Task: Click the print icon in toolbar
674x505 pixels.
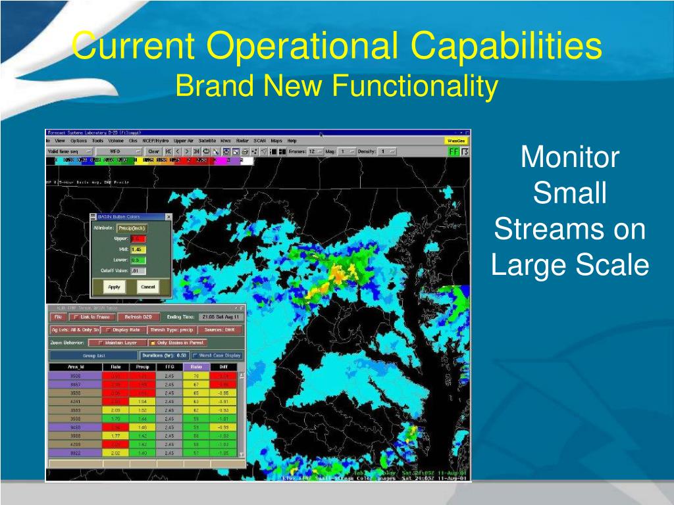Action: pyautogui.click(x=245, y=152)
